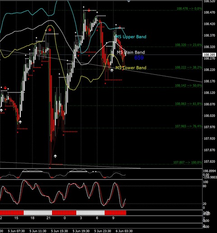Click the 5 Jun 11:30 time label
The height and width of the screenshot is (233, 217).
[38, 231]
